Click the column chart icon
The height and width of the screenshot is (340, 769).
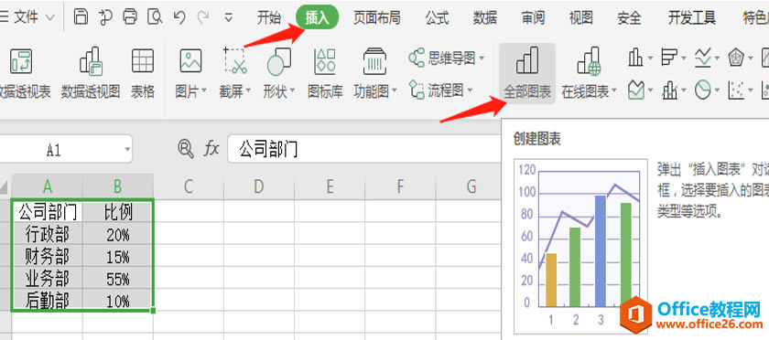[x=635, y=58]
